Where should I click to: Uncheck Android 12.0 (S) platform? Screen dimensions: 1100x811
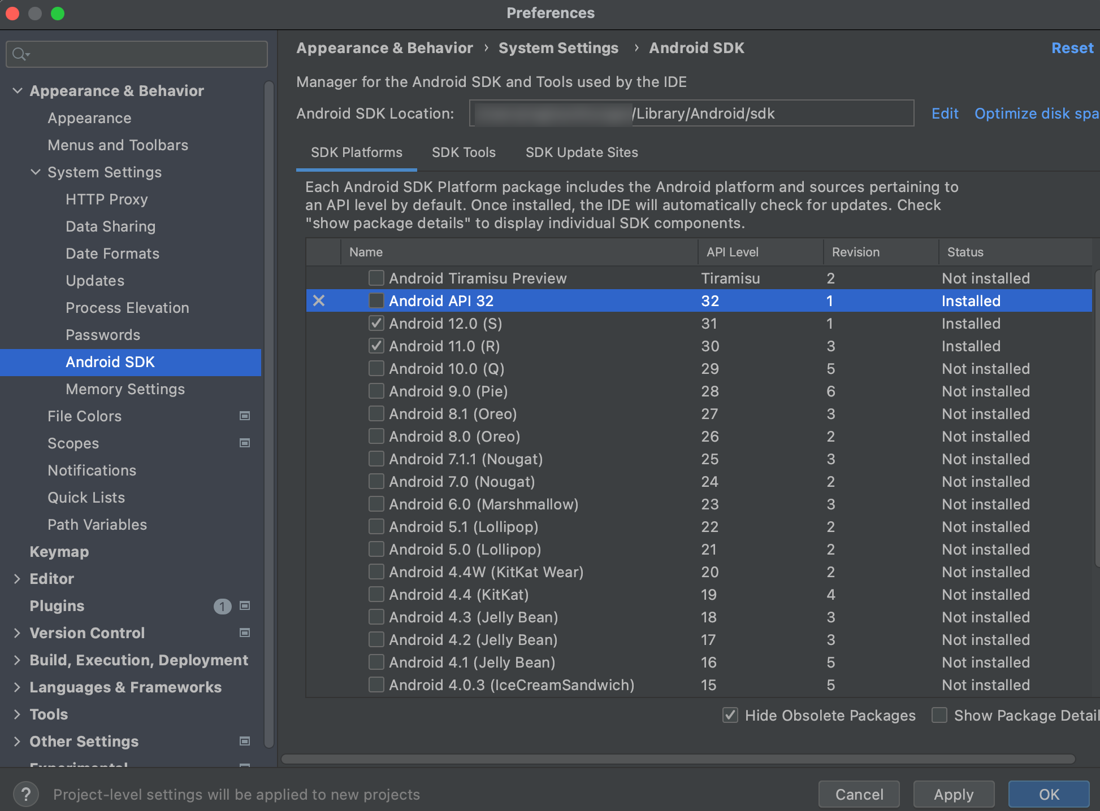coord(376,323)
